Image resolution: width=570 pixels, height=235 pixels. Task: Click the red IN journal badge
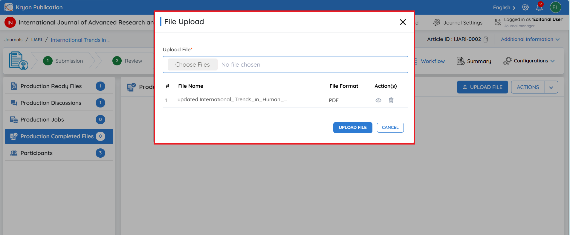tap(10, 22)
